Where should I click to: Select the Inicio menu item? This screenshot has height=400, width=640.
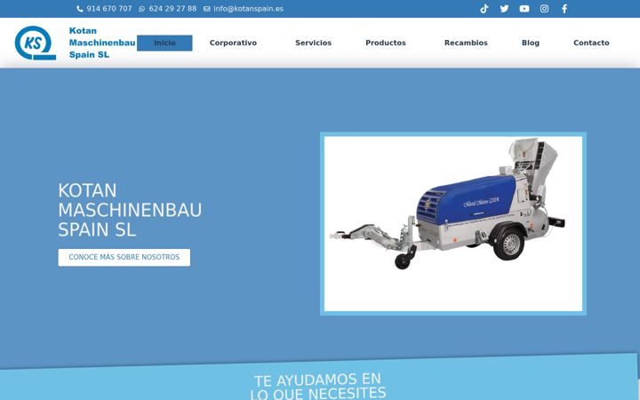click(164, 43)
